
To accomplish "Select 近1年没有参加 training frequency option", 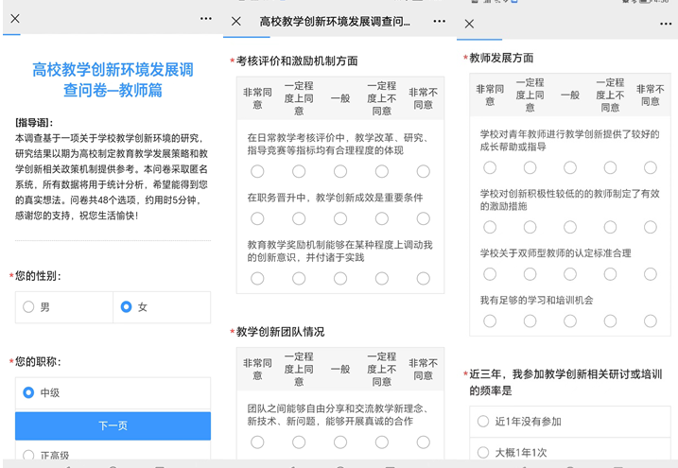I will [483, 422].
